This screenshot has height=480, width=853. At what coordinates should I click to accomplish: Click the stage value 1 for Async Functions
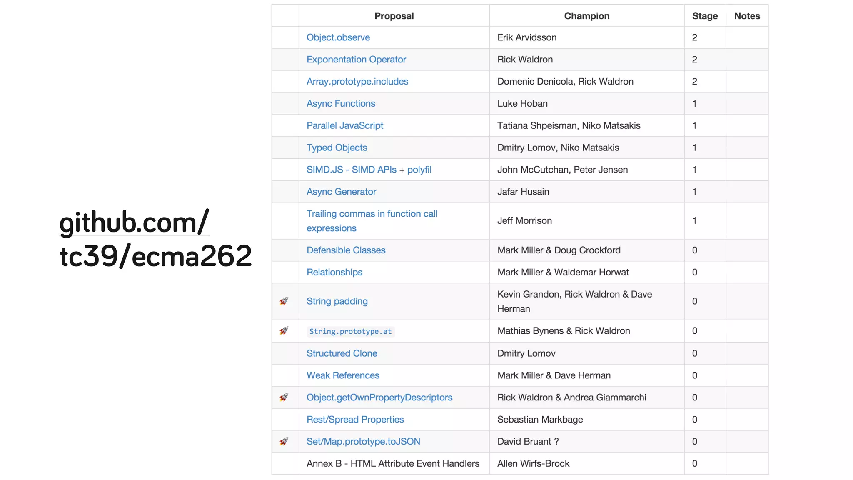point(695,104)
